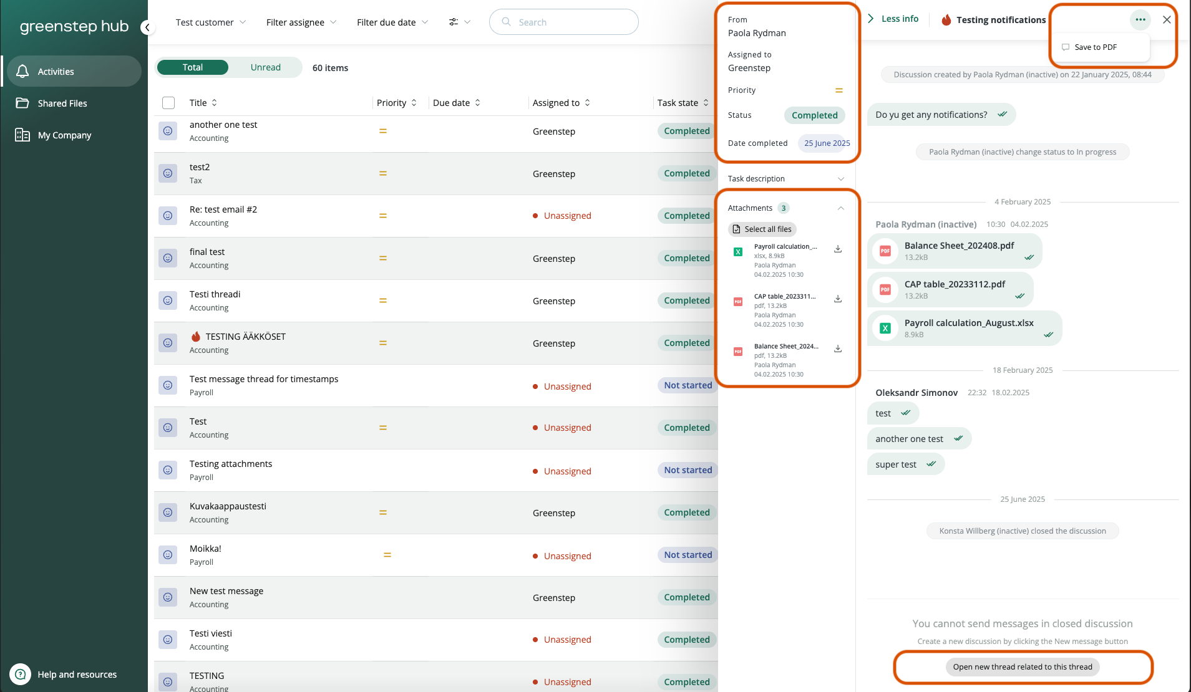Viewport: 1191px width, 692px height.
Task: Download the Balance Sheet pdf attachment
Action: click(838, 348)
